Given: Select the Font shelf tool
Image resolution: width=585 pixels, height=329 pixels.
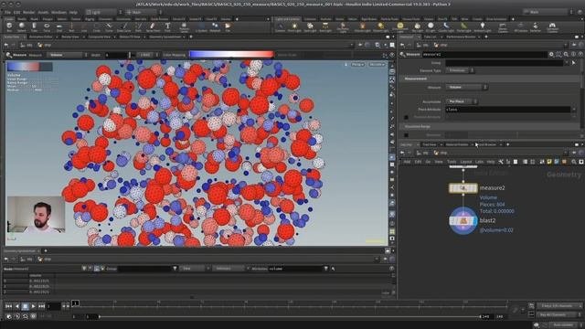Looking at the screenshot, I should [x=167, y=27].
